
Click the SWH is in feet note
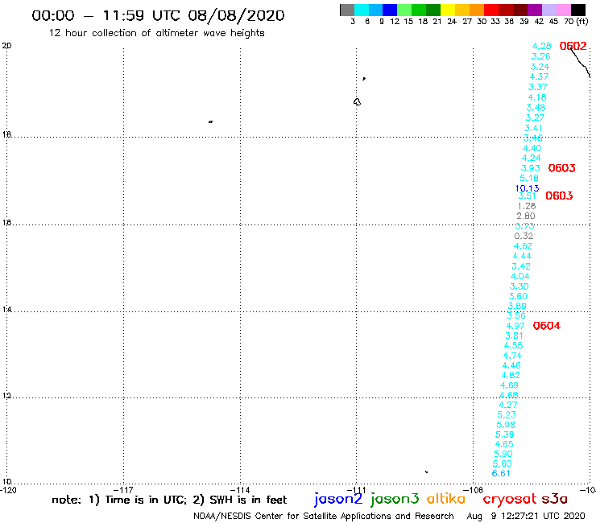239,500
